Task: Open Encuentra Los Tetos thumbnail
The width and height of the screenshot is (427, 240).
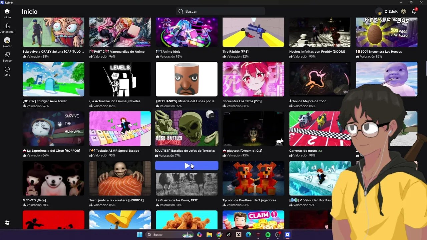Action: click(254, 79)
